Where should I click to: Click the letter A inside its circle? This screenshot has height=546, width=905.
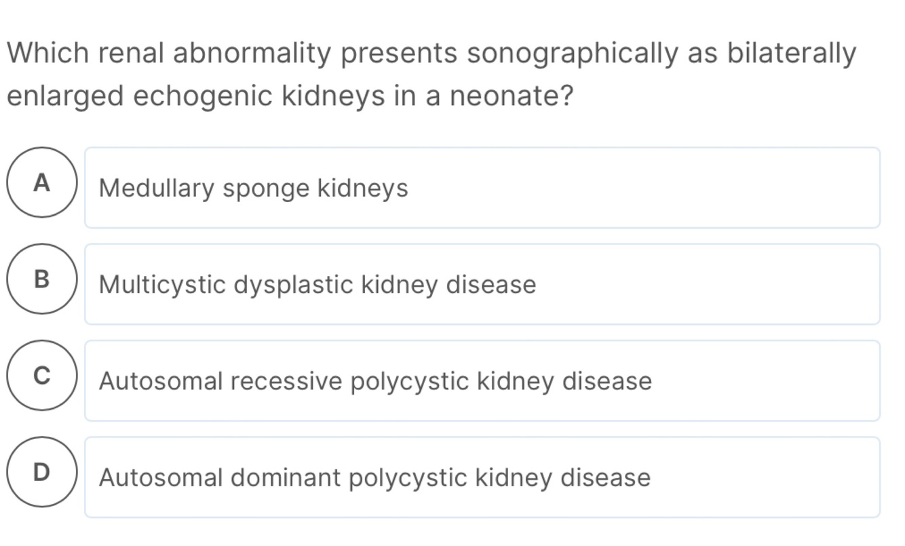click(42, 182)
